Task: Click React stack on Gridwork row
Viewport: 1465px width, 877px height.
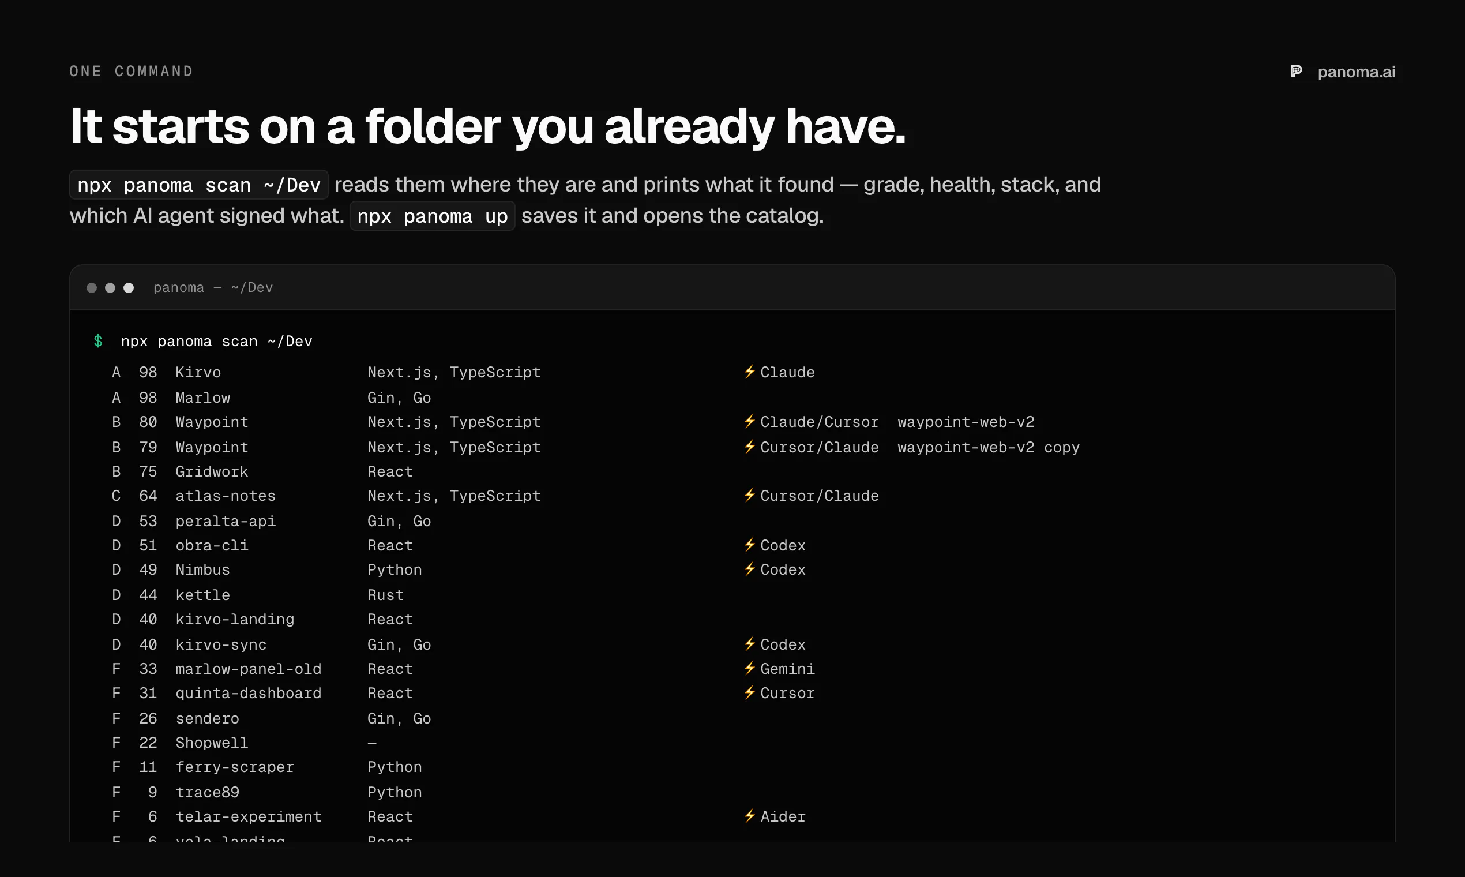Action: pyautogui.click(x=390, y=471)
